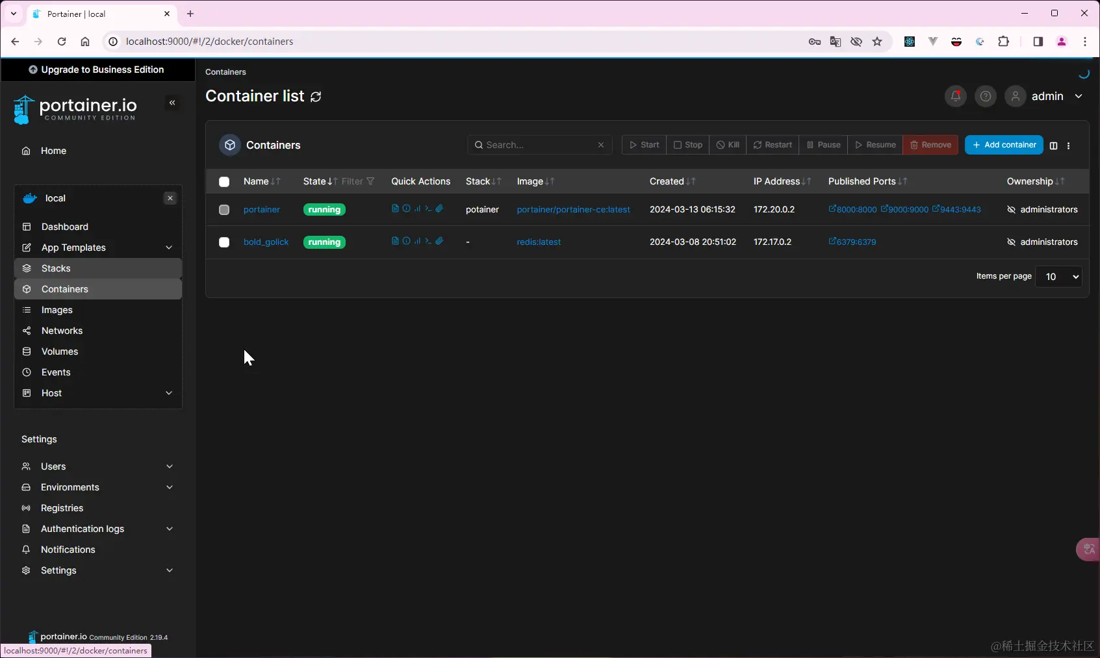
Task: Expand the Host submenu
Action: 169,393
